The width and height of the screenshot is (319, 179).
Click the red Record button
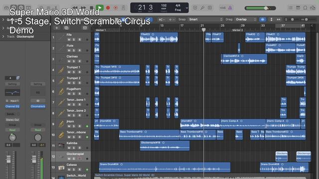[x=108, y=8]
